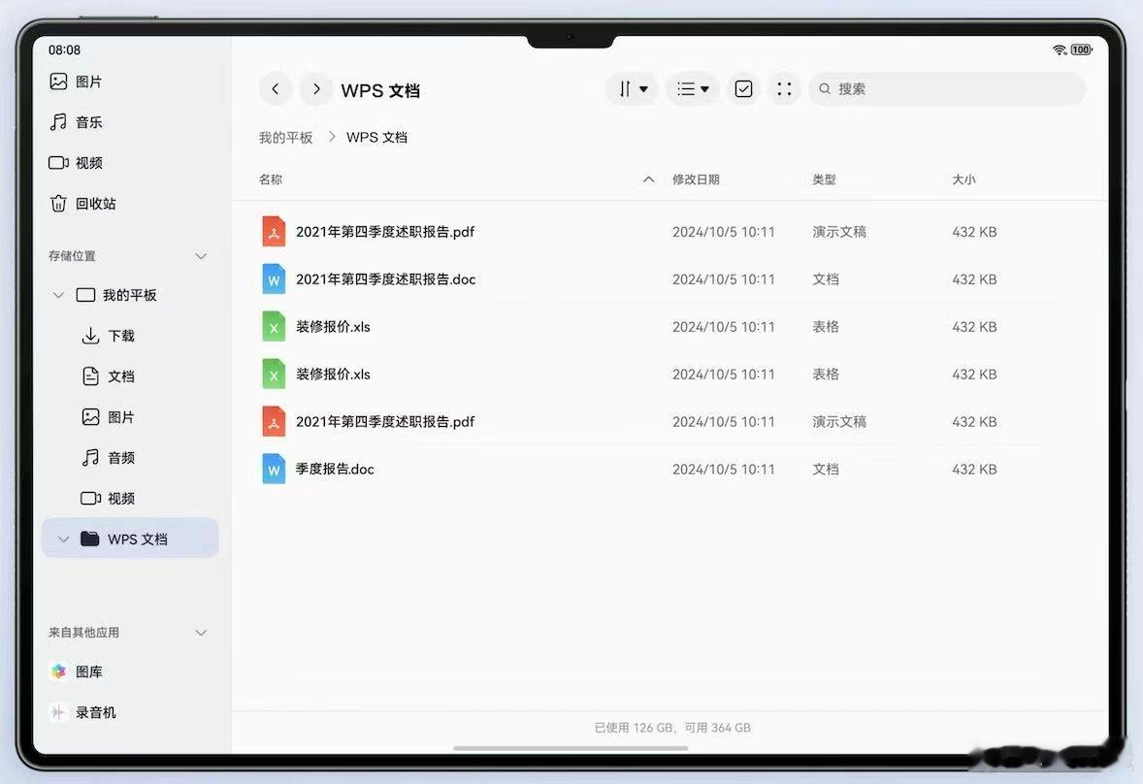Collapse the 存储位置 section
Image resolution: width=1143 pixels, height=784 pixels.
(201, 256)
